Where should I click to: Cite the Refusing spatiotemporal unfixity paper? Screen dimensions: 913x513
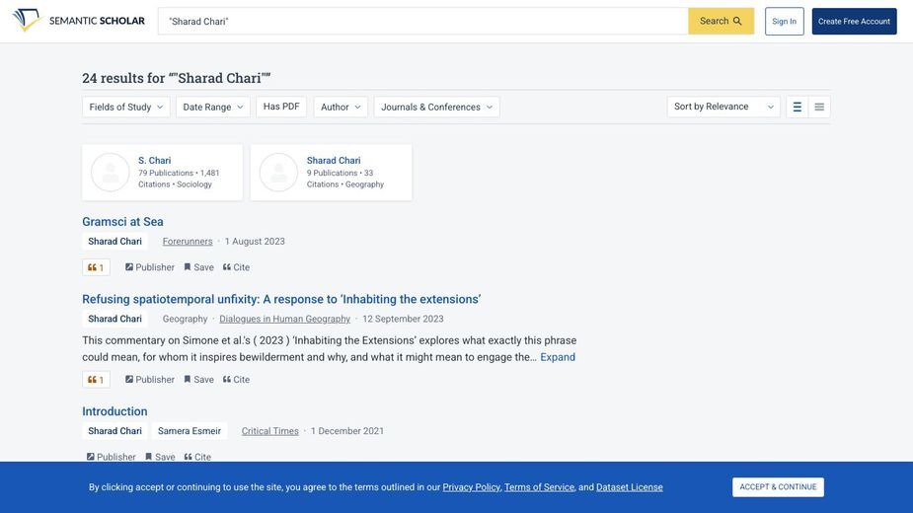pos(237,380)
